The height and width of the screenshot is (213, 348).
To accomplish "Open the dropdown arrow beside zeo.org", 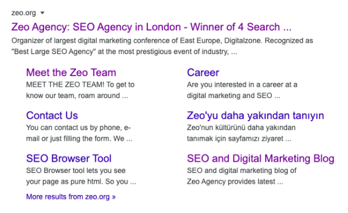I will 42,13.
